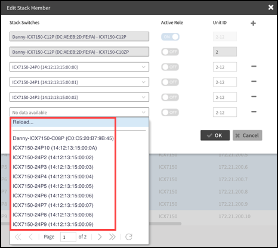This screenshot has height=248, width=278.
Task: Toggle Active Role switch for ICX7150-C10ZP row
Action: 170,52
